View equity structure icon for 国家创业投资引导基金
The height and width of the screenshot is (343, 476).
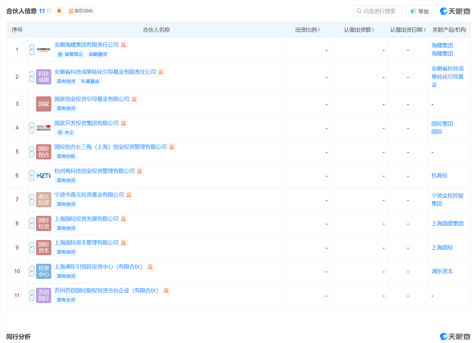click(134, 99)
